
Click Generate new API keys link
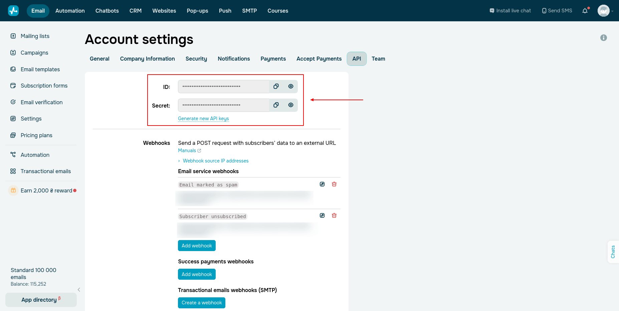[203, 119]
